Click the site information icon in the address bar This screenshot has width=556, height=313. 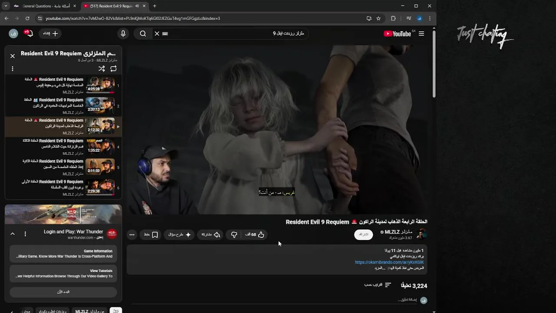point(40,18)
